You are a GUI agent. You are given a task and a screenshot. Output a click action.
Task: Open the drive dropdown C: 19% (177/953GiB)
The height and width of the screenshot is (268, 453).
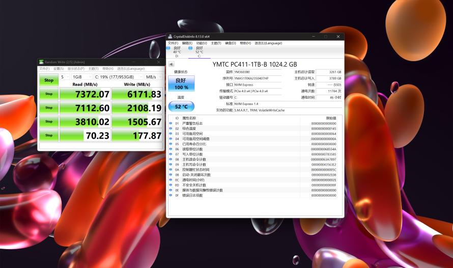[119, 77]
